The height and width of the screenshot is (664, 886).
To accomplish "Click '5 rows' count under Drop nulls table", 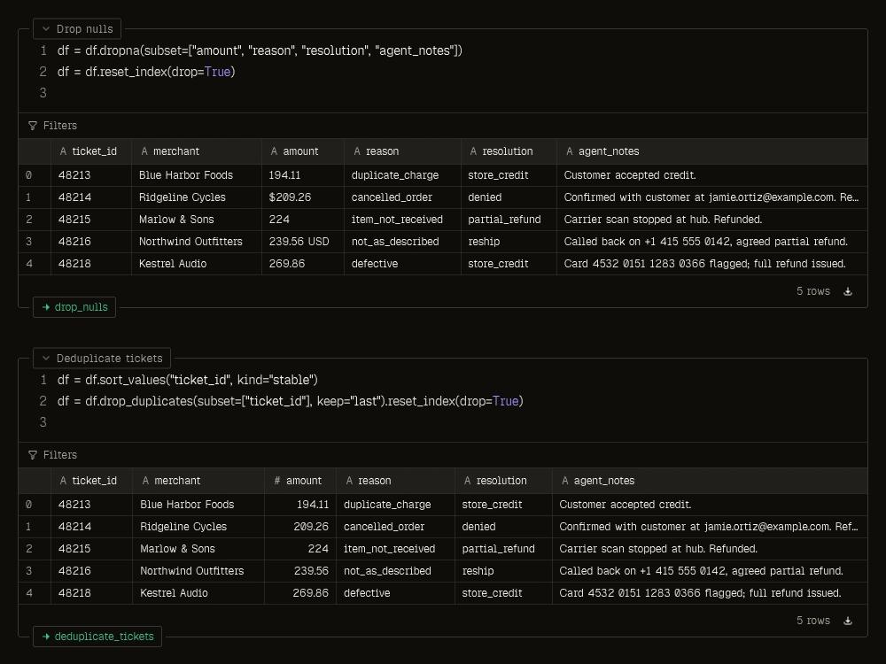I will pos(813,291).
